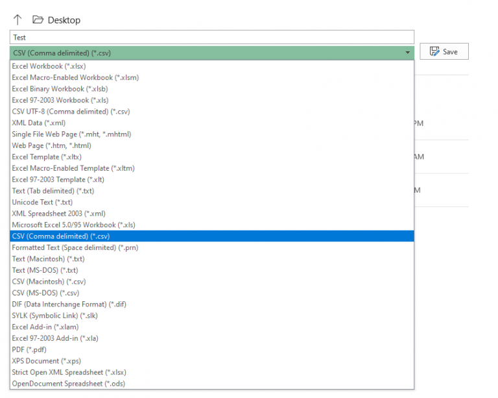Viewport: 498px width, 398px height.
Task: Pick CSV (MS-DOS) (*.csv)
Action: coord(212,293)
